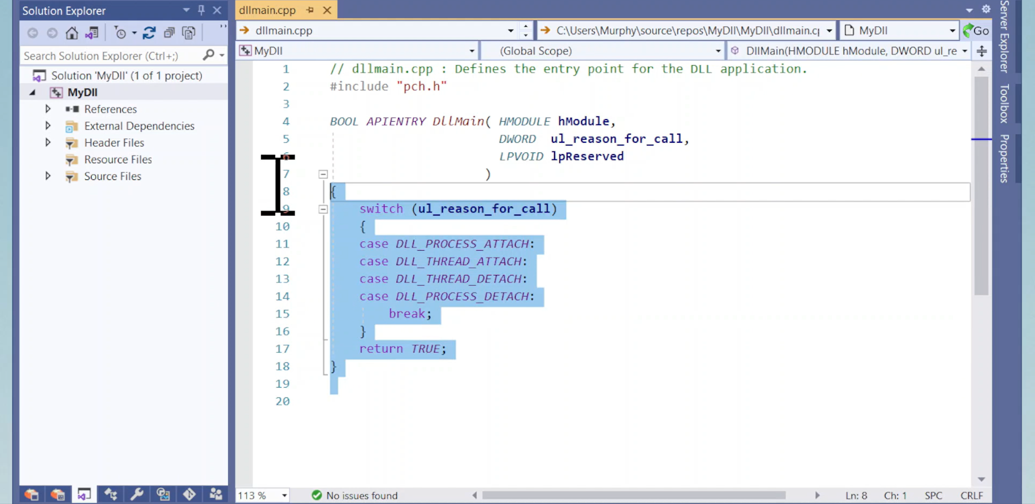This screenshot has width=1035, height=504.
Task: Switch between solutions and folder views
Action: pos(92,33)
